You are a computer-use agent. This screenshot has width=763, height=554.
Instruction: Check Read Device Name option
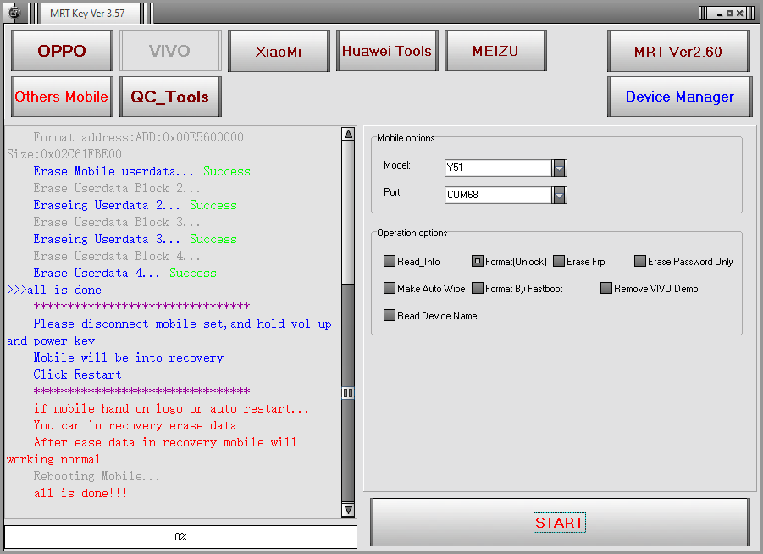(390, 315)
